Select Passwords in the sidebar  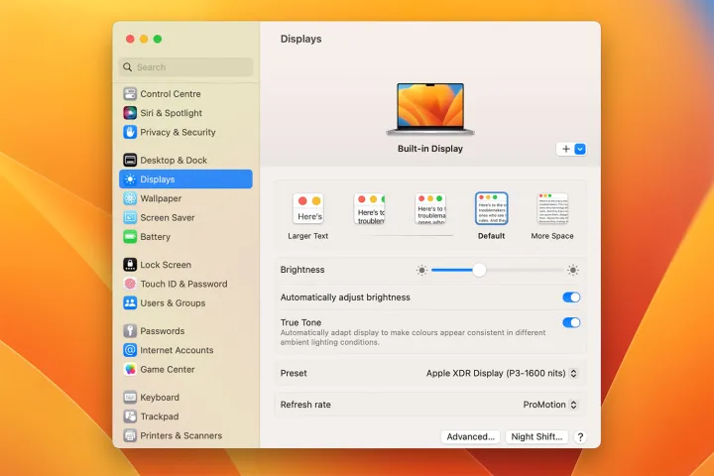(x=185, y=330)
